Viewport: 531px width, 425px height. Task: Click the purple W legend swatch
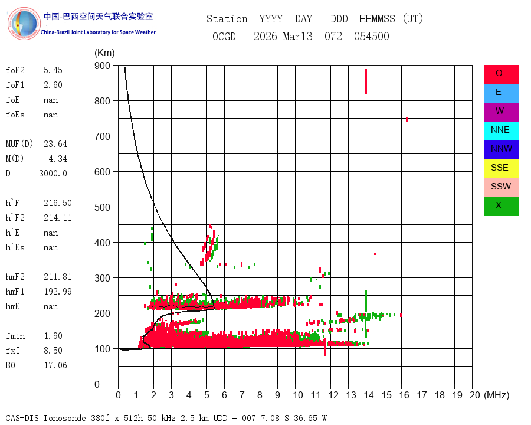[501, 112]
